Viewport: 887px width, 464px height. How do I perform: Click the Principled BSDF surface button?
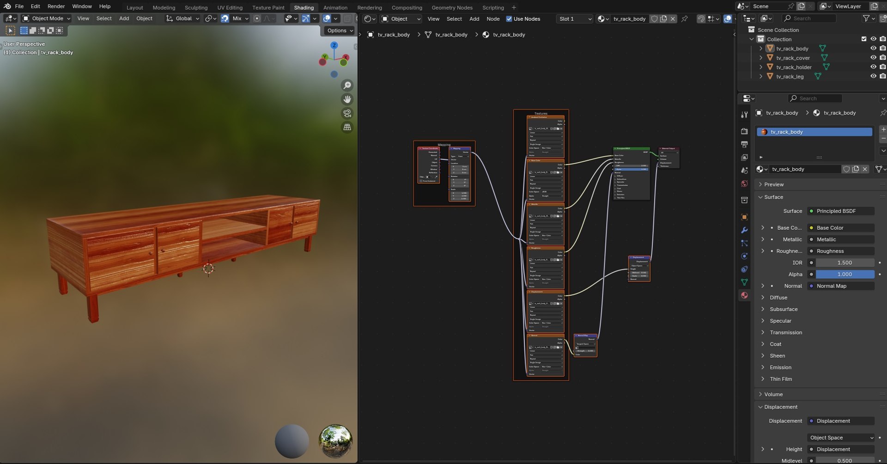pyautogui.click(x=840, y=211)
